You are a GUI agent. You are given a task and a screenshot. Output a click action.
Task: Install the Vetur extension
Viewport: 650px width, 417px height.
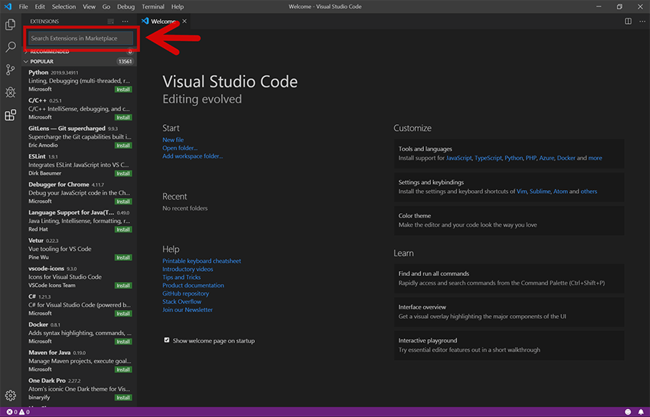point(123,257)
